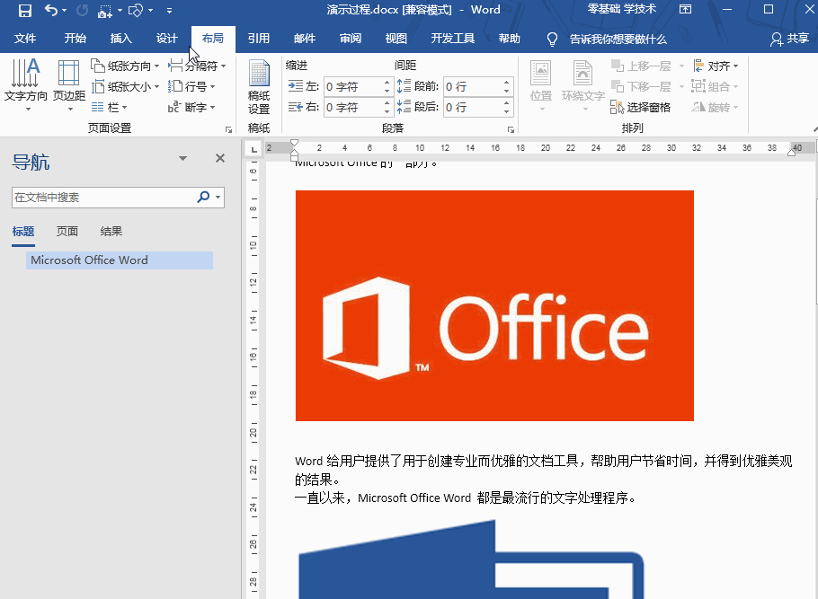Click the 零基础 学技术 account name
The width and height of the screenshot is (818, 599).
tap(622, 9)
